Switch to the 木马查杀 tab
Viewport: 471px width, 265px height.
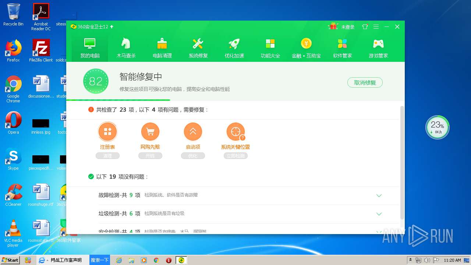click(x=126, y=48)
